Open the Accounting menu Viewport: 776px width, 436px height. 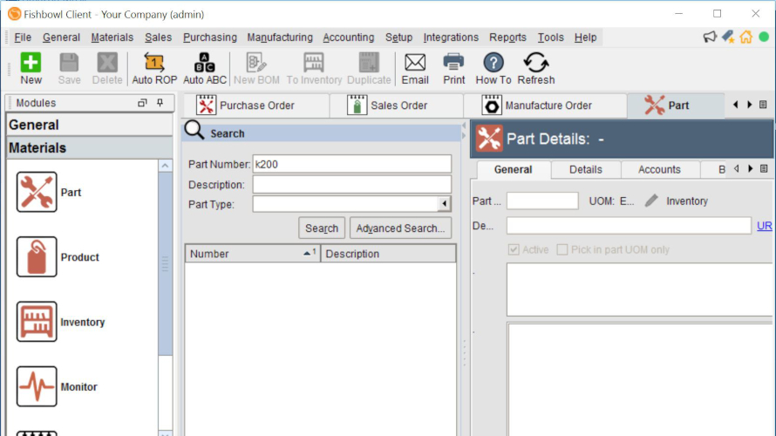[x=349, y=37]
